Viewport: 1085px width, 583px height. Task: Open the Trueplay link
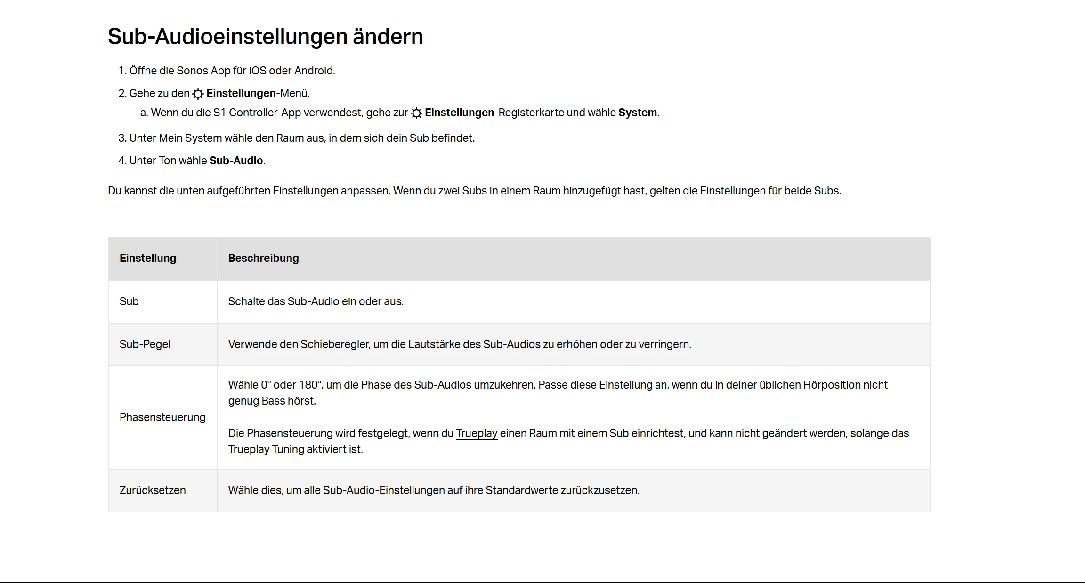pyautogui.click(x=477, y=433)
